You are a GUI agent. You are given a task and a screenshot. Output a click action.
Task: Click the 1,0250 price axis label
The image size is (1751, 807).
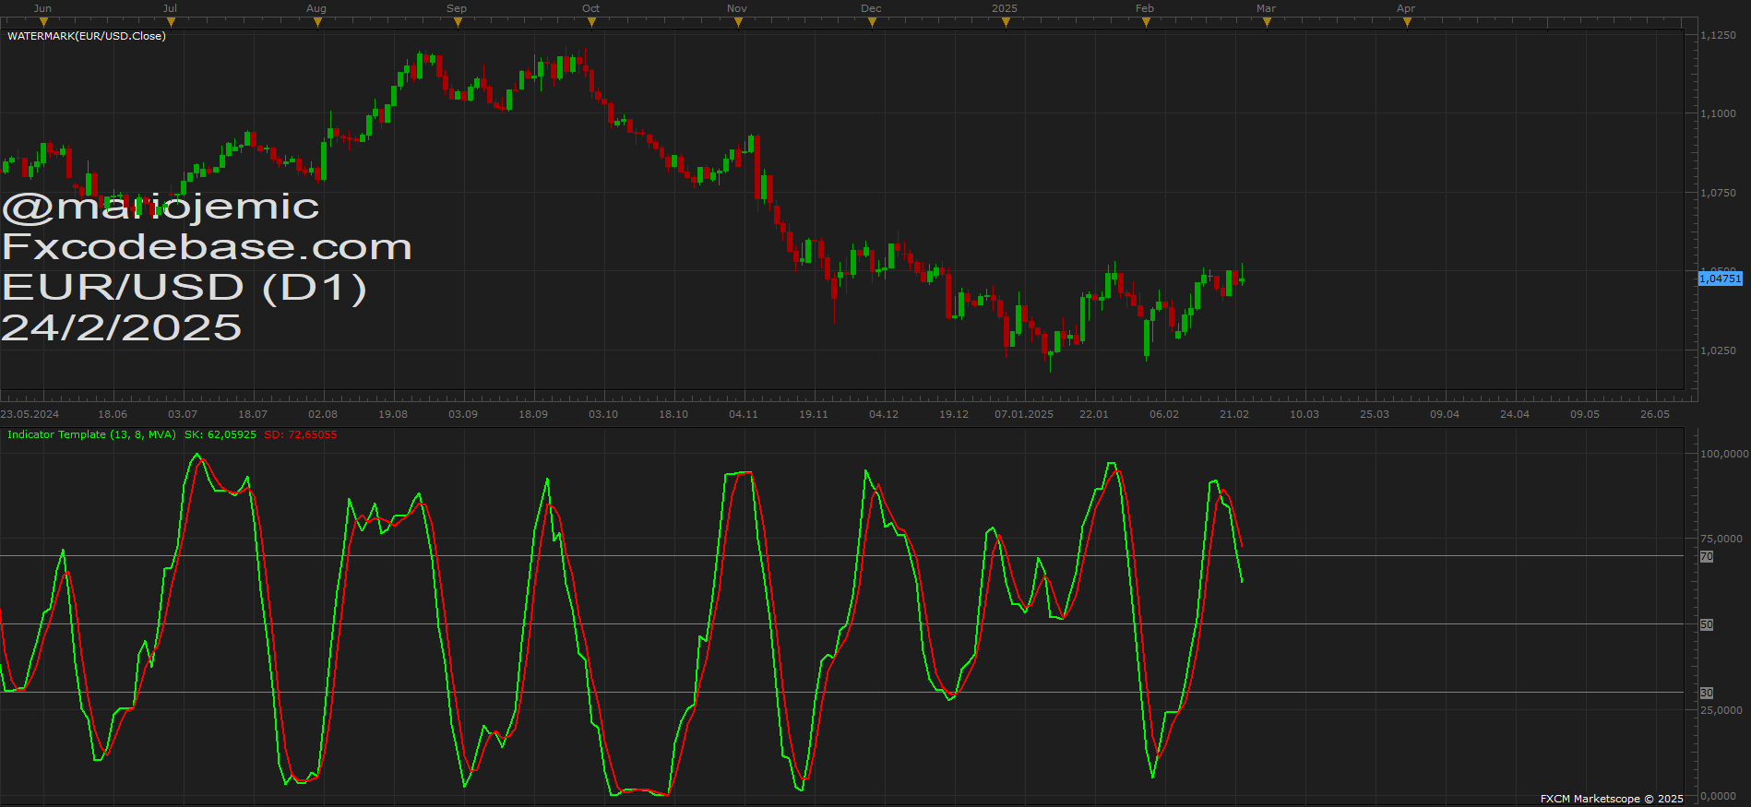pyautogui.click(x=1719, y=350)
